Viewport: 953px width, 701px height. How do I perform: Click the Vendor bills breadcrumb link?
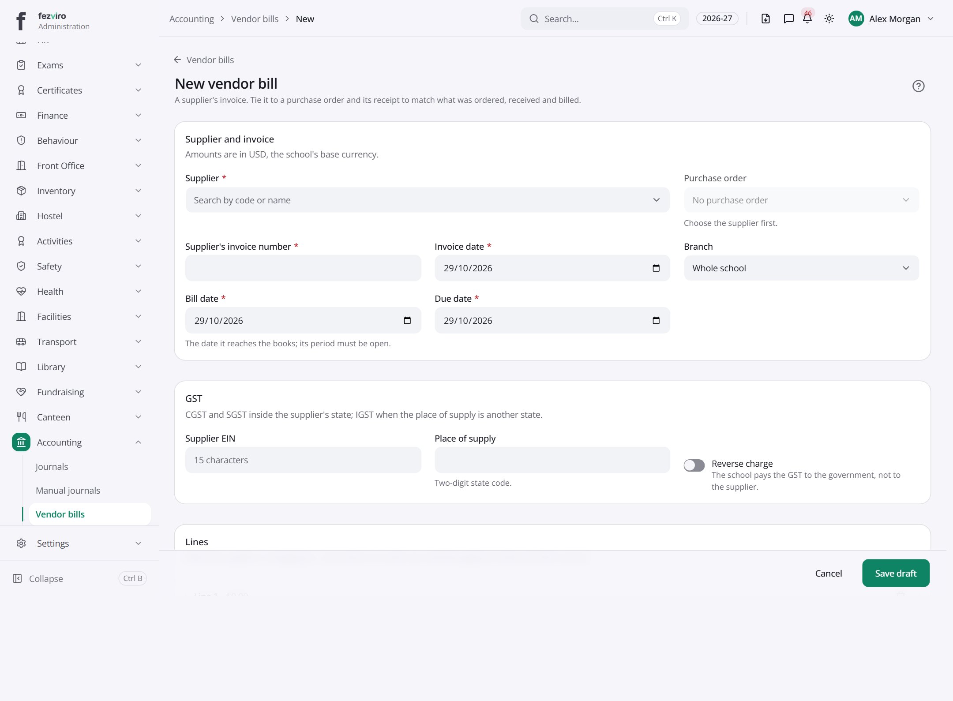(x=255, y=19)
